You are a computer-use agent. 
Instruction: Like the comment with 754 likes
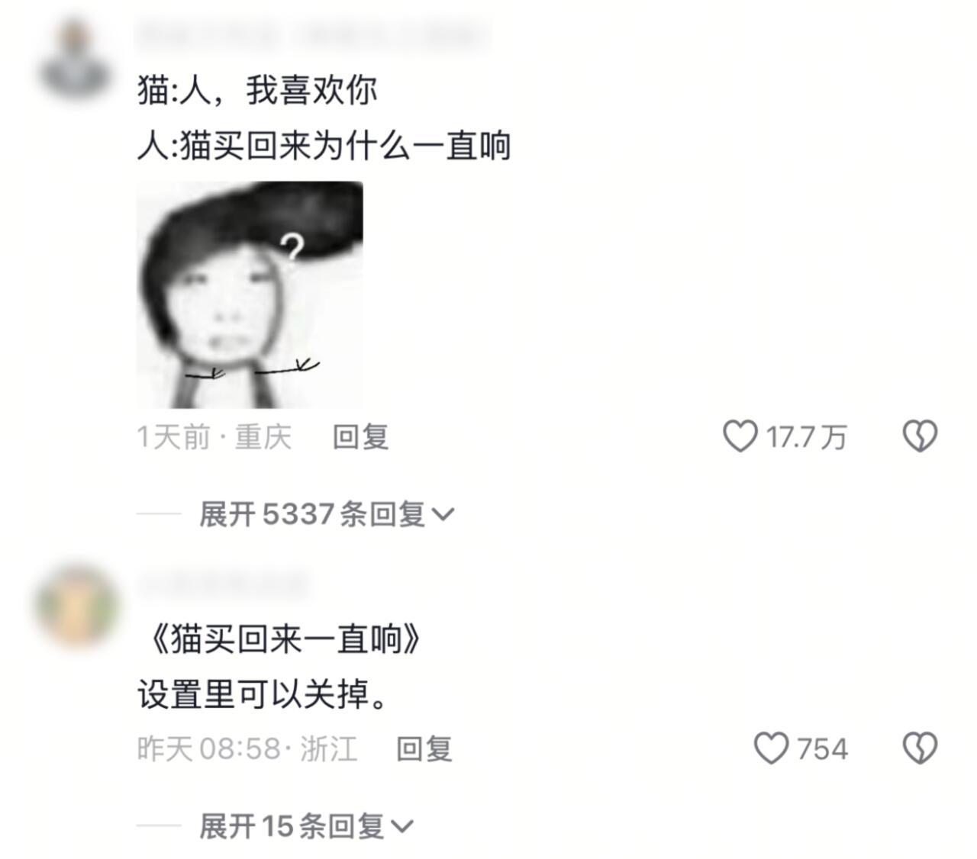[771, 748]
